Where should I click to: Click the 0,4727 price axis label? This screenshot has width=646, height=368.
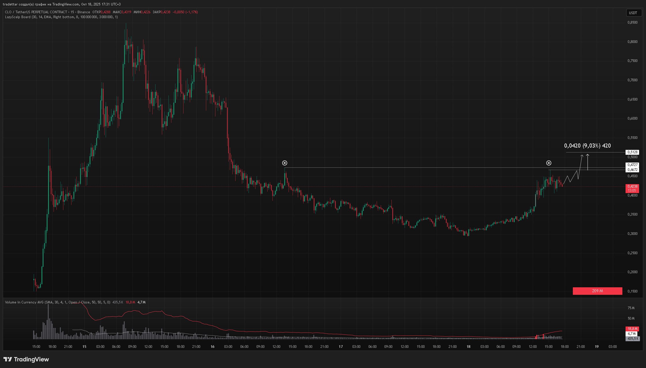point(632,165)
